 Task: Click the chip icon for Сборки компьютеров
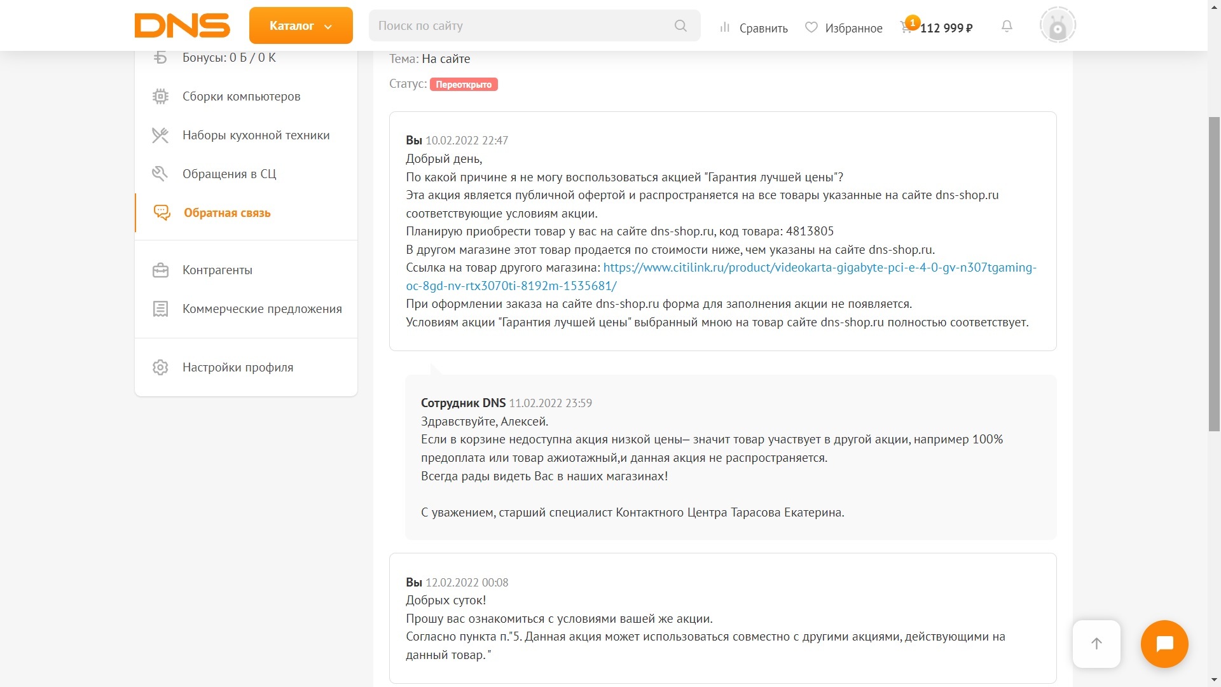pyautogui.click(x=160, y=96)
